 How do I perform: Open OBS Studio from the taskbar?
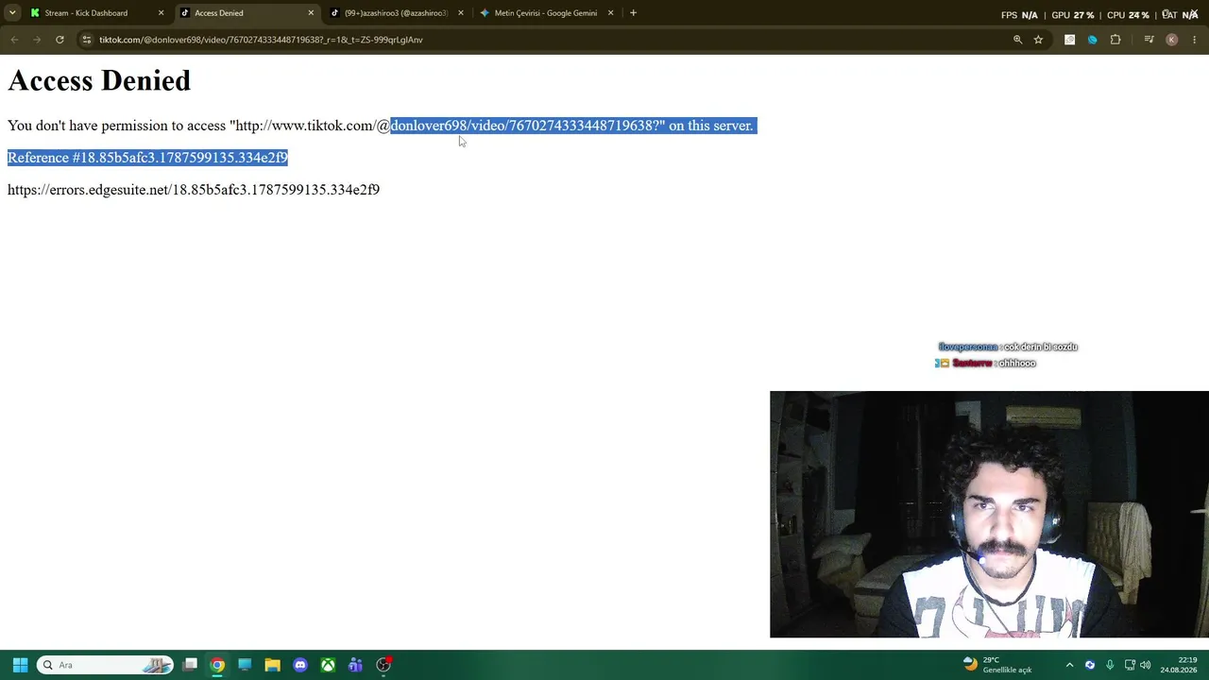click(383, 665)
